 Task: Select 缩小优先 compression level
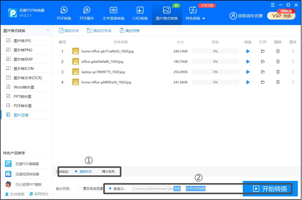[99, 171]
